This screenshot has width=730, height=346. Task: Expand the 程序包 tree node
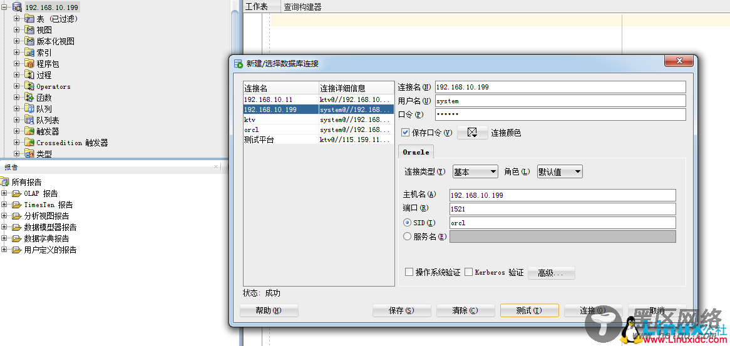[x=17, y=64]
